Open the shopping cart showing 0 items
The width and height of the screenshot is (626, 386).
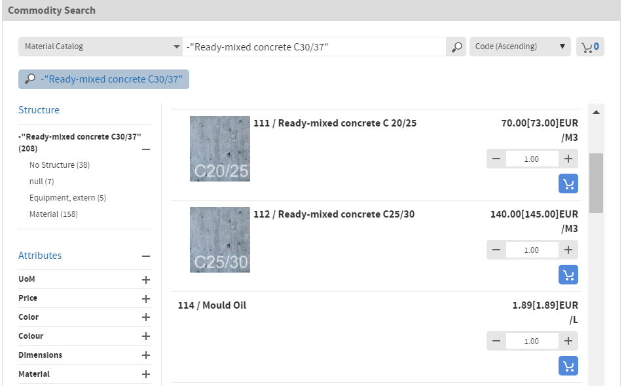click(590, 47)
